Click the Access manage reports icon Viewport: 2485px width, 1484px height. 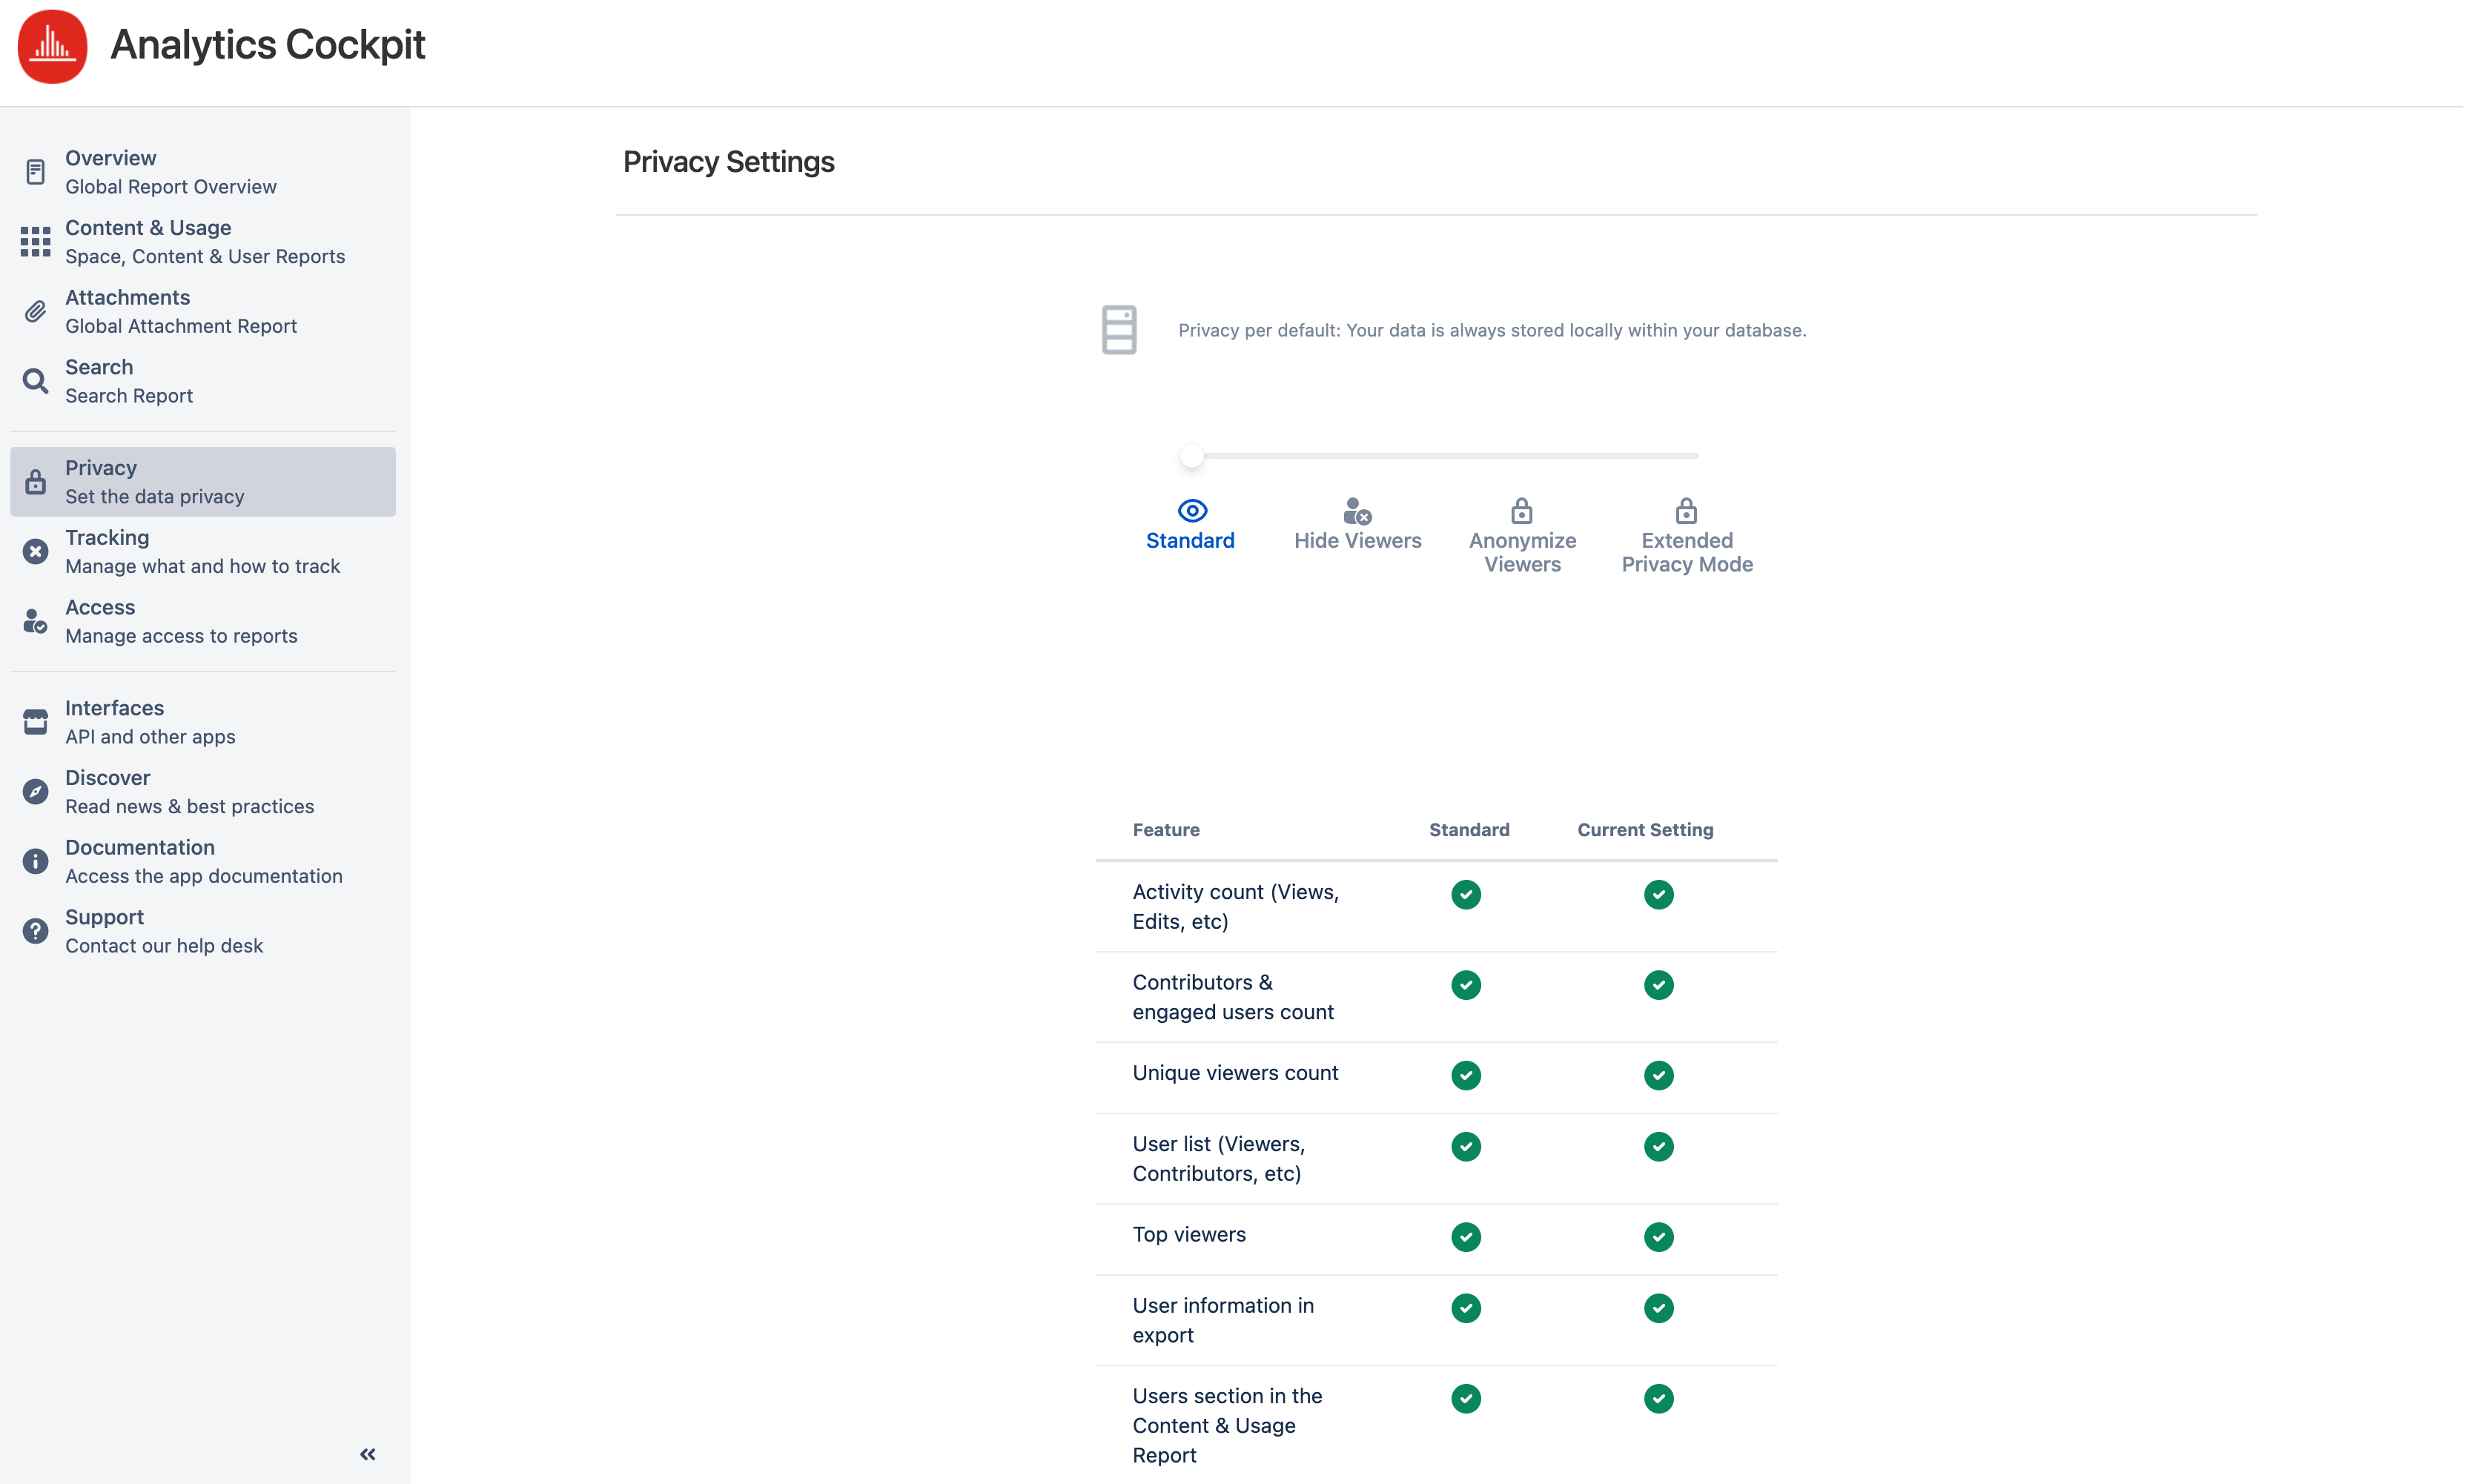pyautogui.click(x=36, y=621)
